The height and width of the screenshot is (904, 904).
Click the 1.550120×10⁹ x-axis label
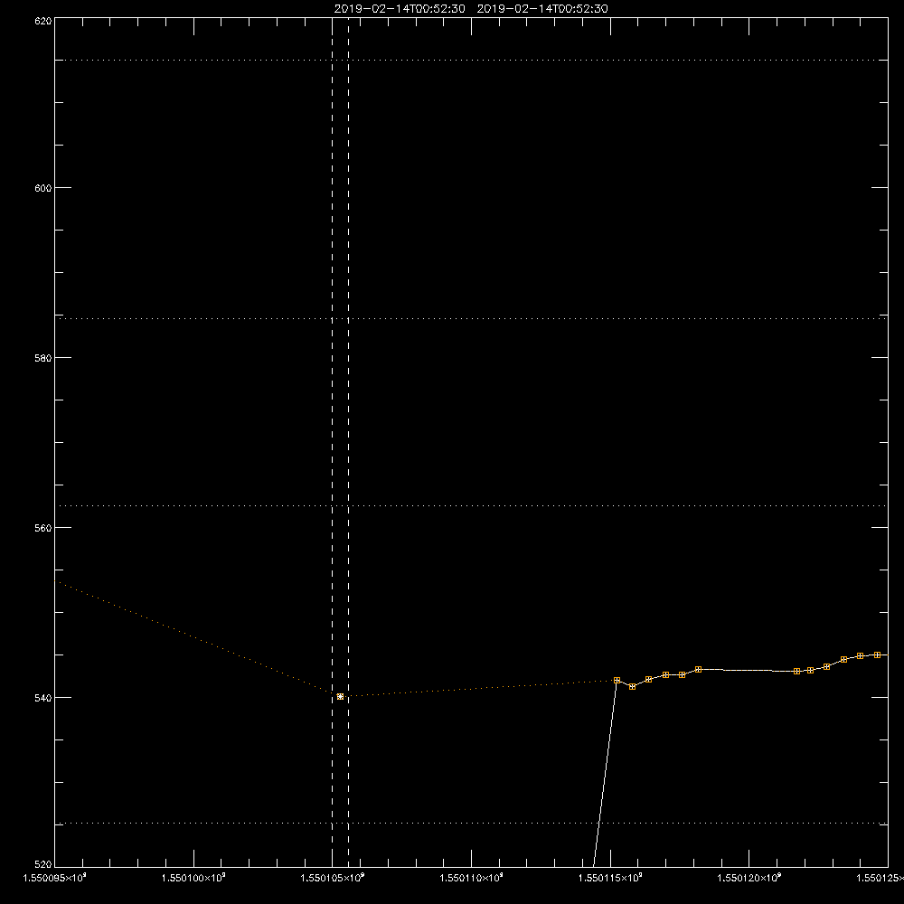[749, 878]
